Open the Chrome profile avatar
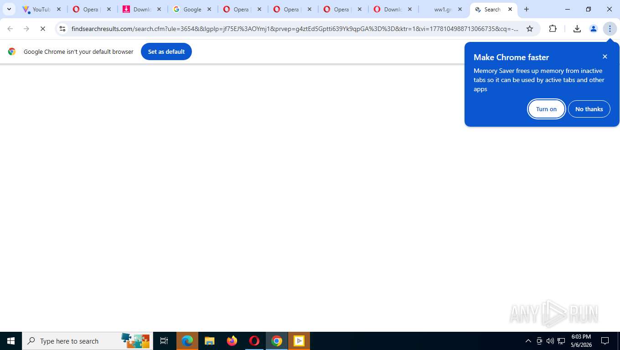620x350 pixels. (594, 29)
